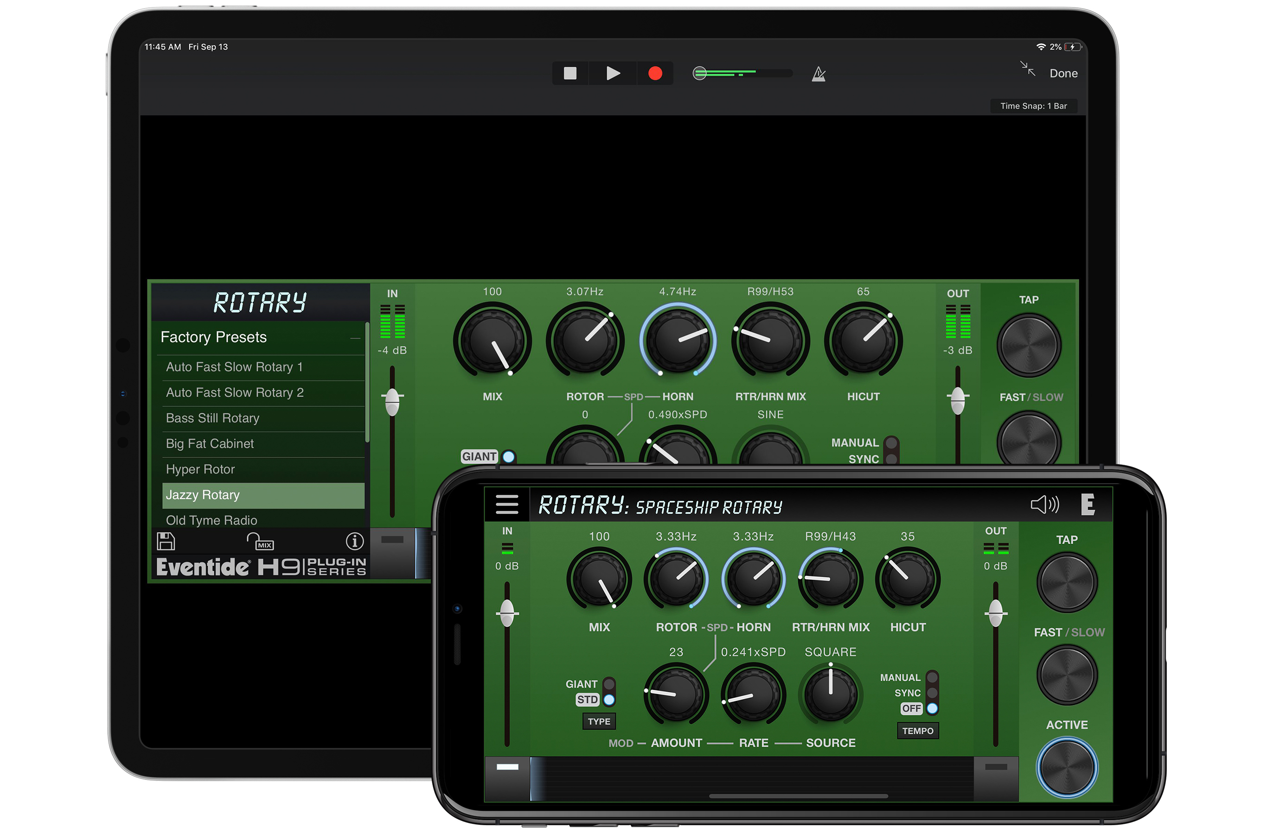Click the iPhone HICUT knob set to 35
The height and width of the screenshot is (834, 1267).
click(x=908, y=579)
